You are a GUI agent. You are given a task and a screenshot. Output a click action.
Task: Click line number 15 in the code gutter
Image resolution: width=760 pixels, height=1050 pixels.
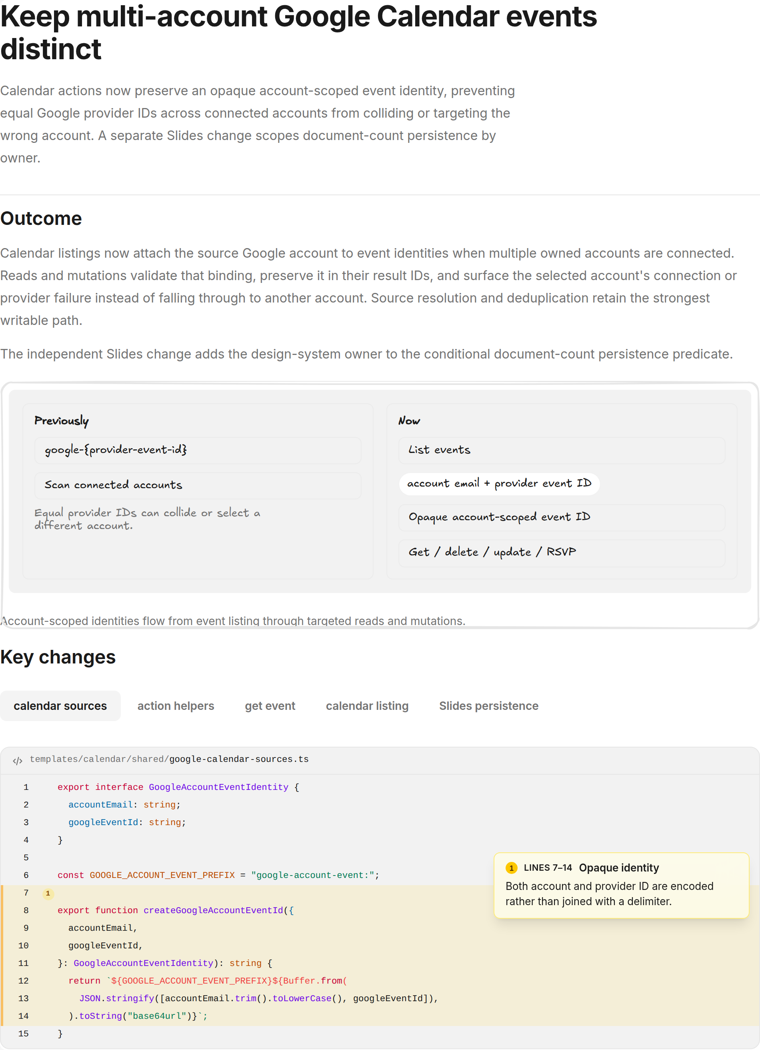tap(24, 1033)
